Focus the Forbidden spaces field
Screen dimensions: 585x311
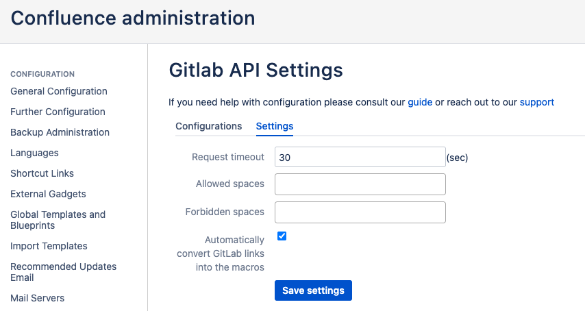click(360, 212)
